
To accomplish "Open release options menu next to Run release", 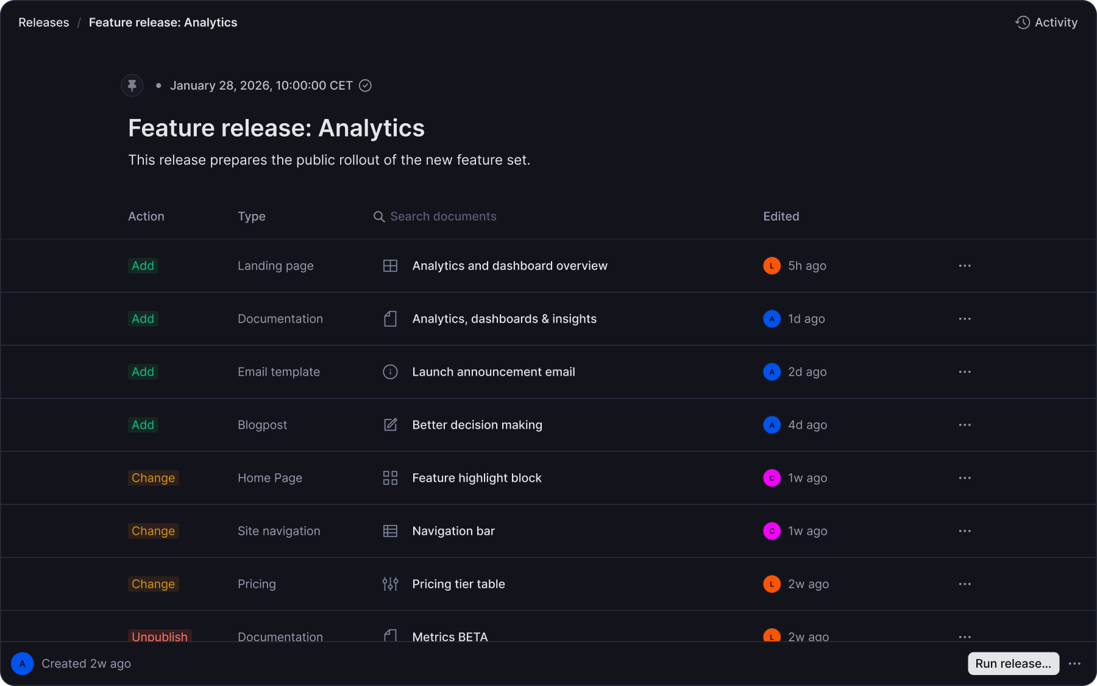I will [x=1074, y=663].
